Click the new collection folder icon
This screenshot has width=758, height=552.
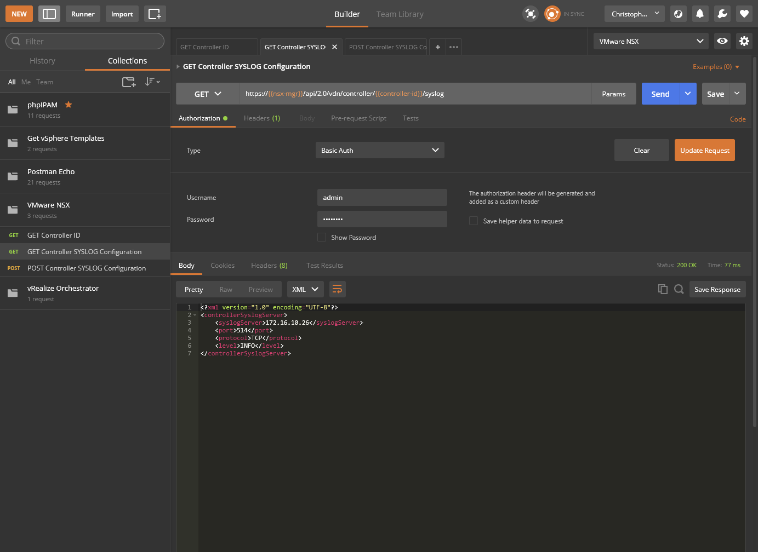click(129, 82)
